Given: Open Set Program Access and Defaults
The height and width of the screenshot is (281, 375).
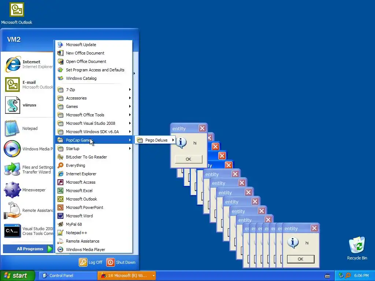Looking at the screenshot, I should (94, 70).
